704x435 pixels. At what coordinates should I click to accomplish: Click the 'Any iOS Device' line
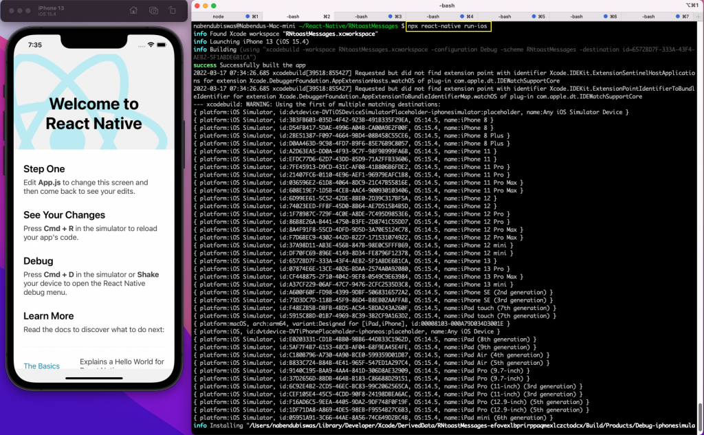(x=346, y=331)
